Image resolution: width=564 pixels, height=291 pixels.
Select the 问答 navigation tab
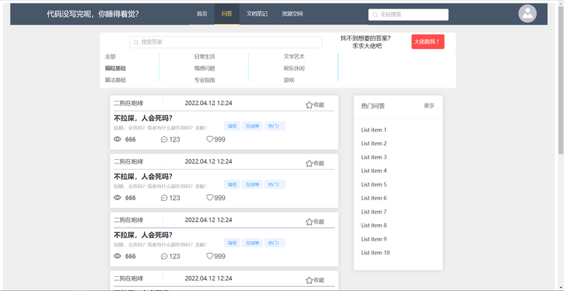tap(227, 14)
